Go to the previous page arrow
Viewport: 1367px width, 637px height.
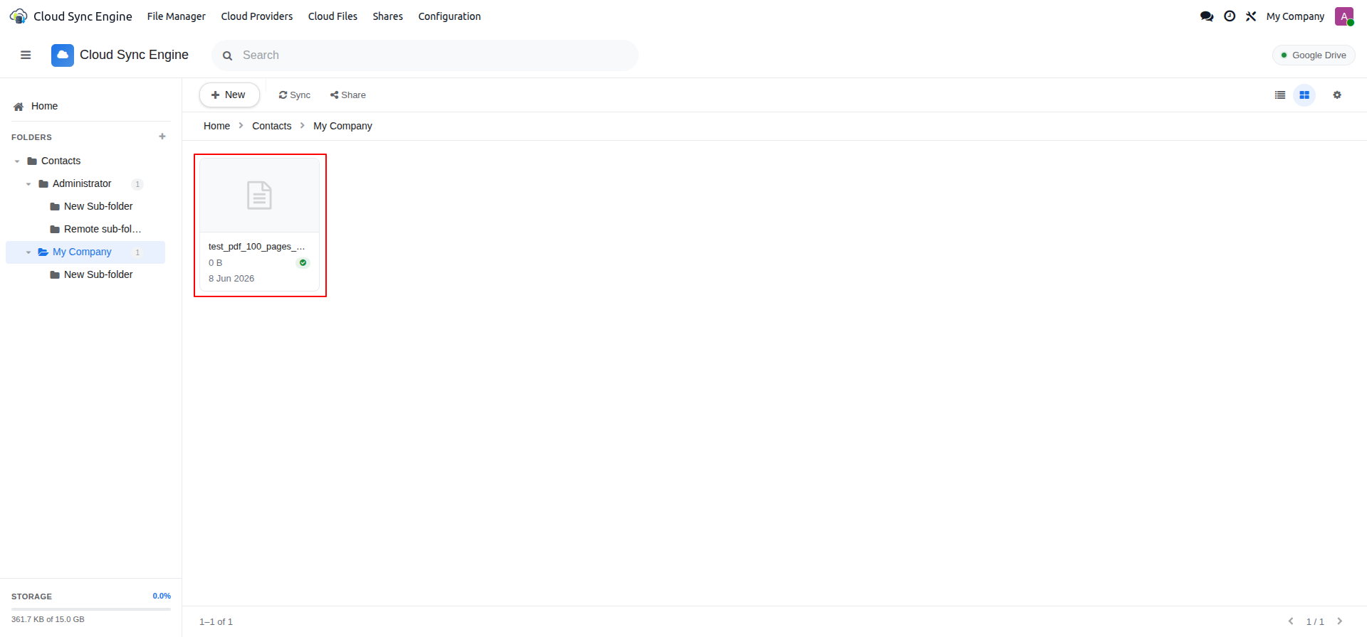pyautogui.click(x=1291, y=621)
